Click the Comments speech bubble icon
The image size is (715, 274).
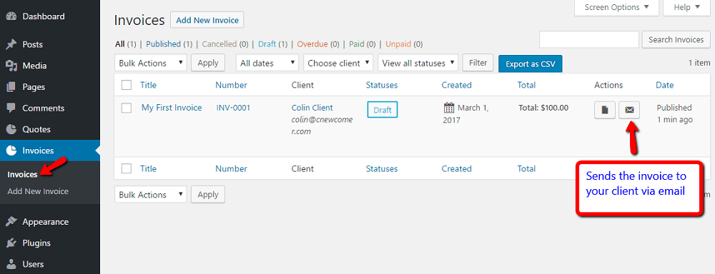pos(11,108)
